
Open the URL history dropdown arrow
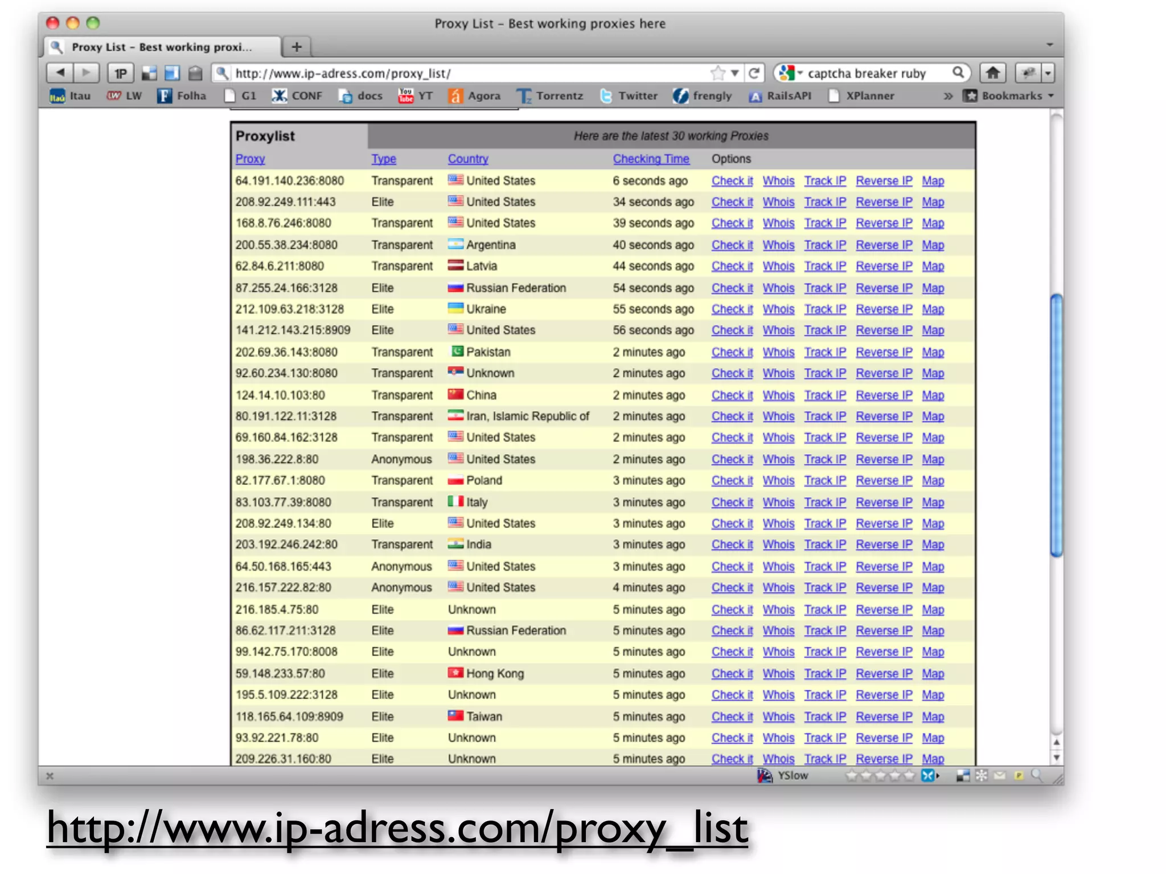click(x=735, y=73)
